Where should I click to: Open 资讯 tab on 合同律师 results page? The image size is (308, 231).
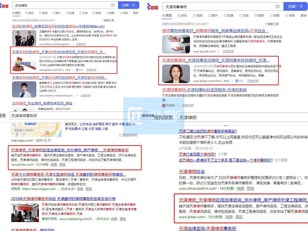(30, 13)
